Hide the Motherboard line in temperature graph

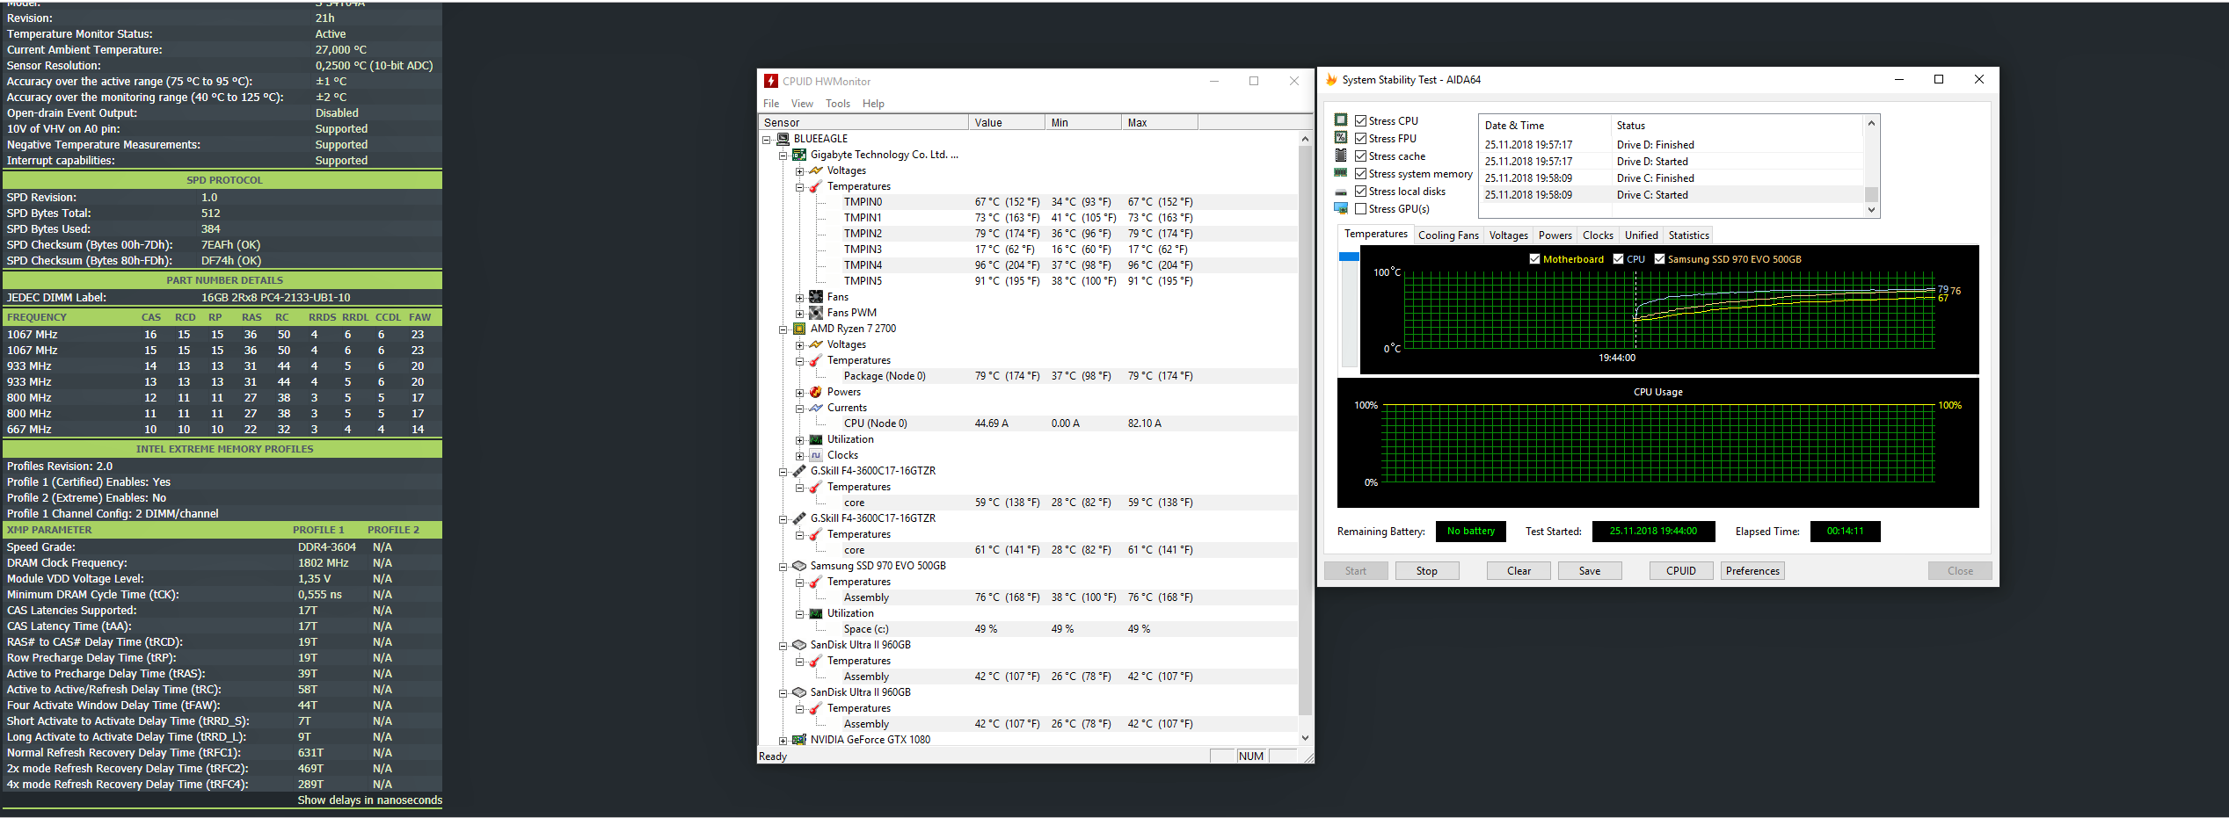tap(1534, 259)
